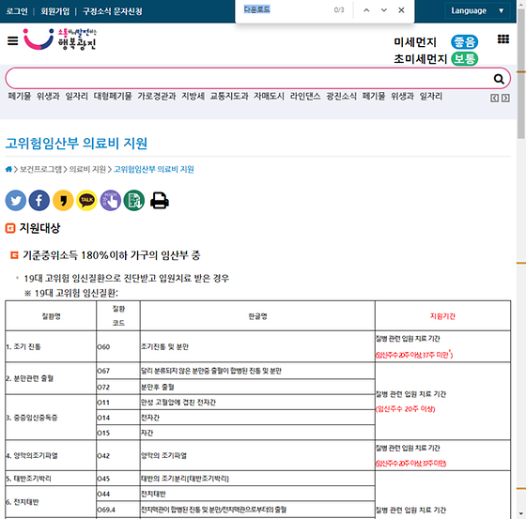The height and width of the screenshot is (519, 526).
Task: Click 보건프로그램 breadcrumb
Action: (40, 169)
